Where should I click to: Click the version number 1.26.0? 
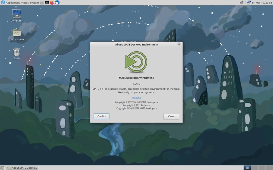click(136, 84)
